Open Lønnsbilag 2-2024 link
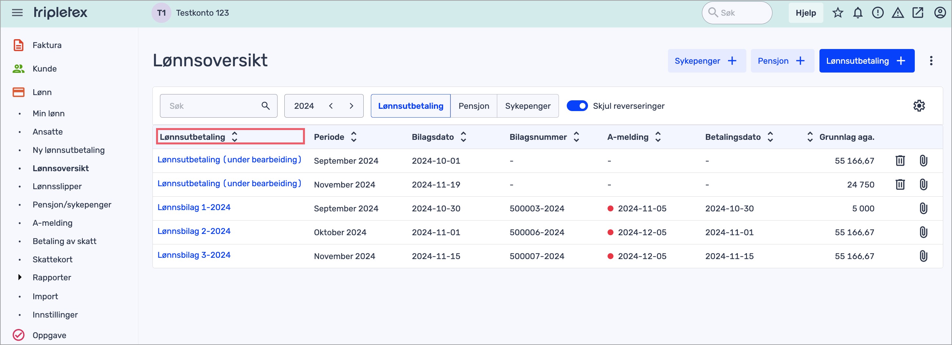This screenshot has height=345, width=952. click(x=194, y=231)
